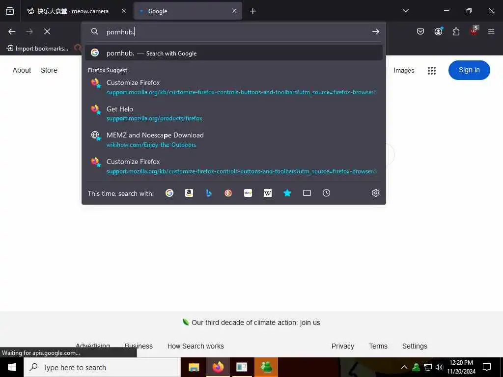Open the Windows Start menu
503x377 pixels.
(x=12, y=367)
